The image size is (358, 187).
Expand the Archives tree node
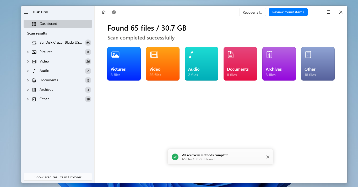pos(28,90)
